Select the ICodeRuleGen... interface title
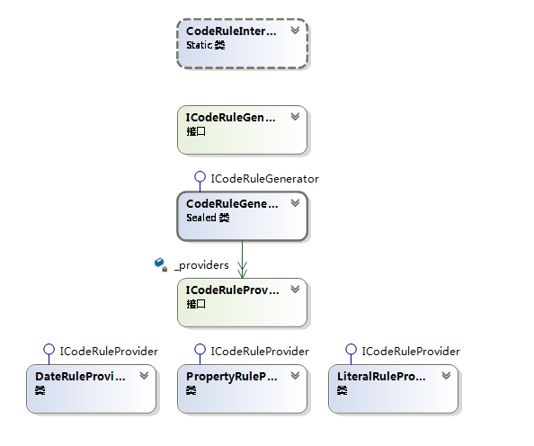Image resolution: width=534 pixels, height=446 pixels. tap(230, 118)
